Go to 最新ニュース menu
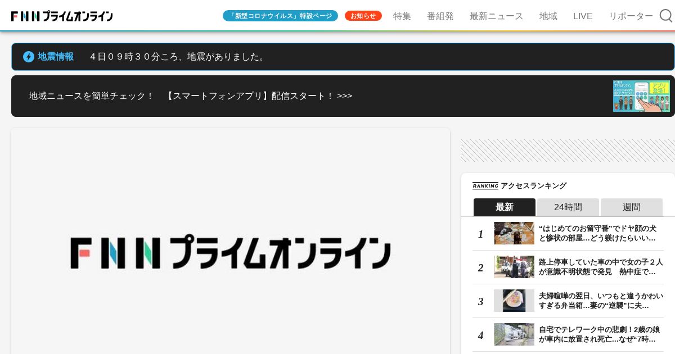Screen dimensions: 675x354 tap(497, 16)
